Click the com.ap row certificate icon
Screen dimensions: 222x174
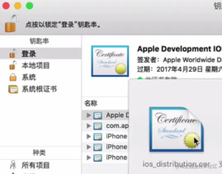click(97, 126)
